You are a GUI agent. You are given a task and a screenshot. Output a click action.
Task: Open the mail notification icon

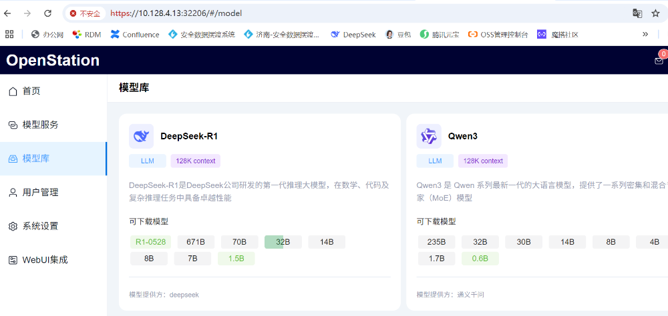point(659,61)
